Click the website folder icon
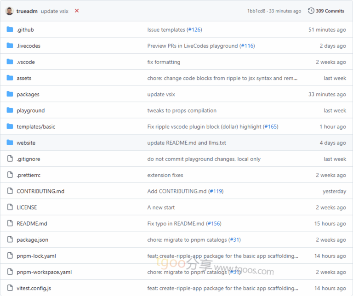The width and height of the screenshot is (353, 296). pyautogui.click(x=10, y=143)
